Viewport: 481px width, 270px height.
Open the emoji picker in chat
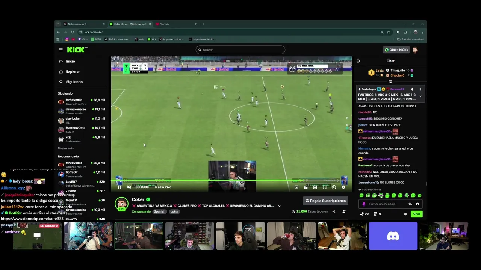click(417, 204)
